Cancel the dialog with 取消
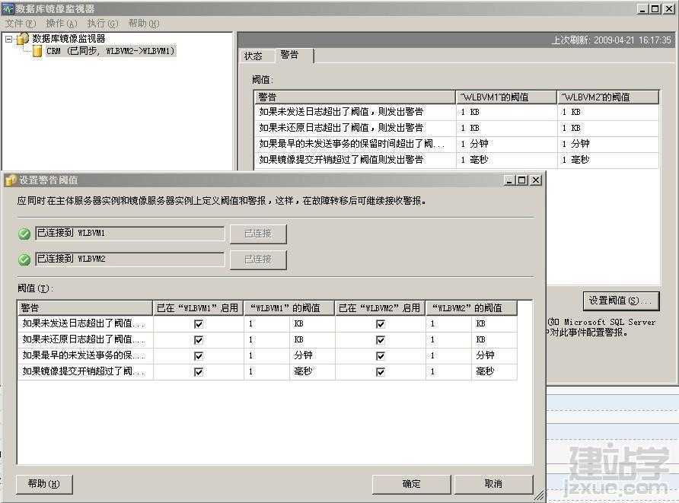The image size is (679, 503). [494, 484]
